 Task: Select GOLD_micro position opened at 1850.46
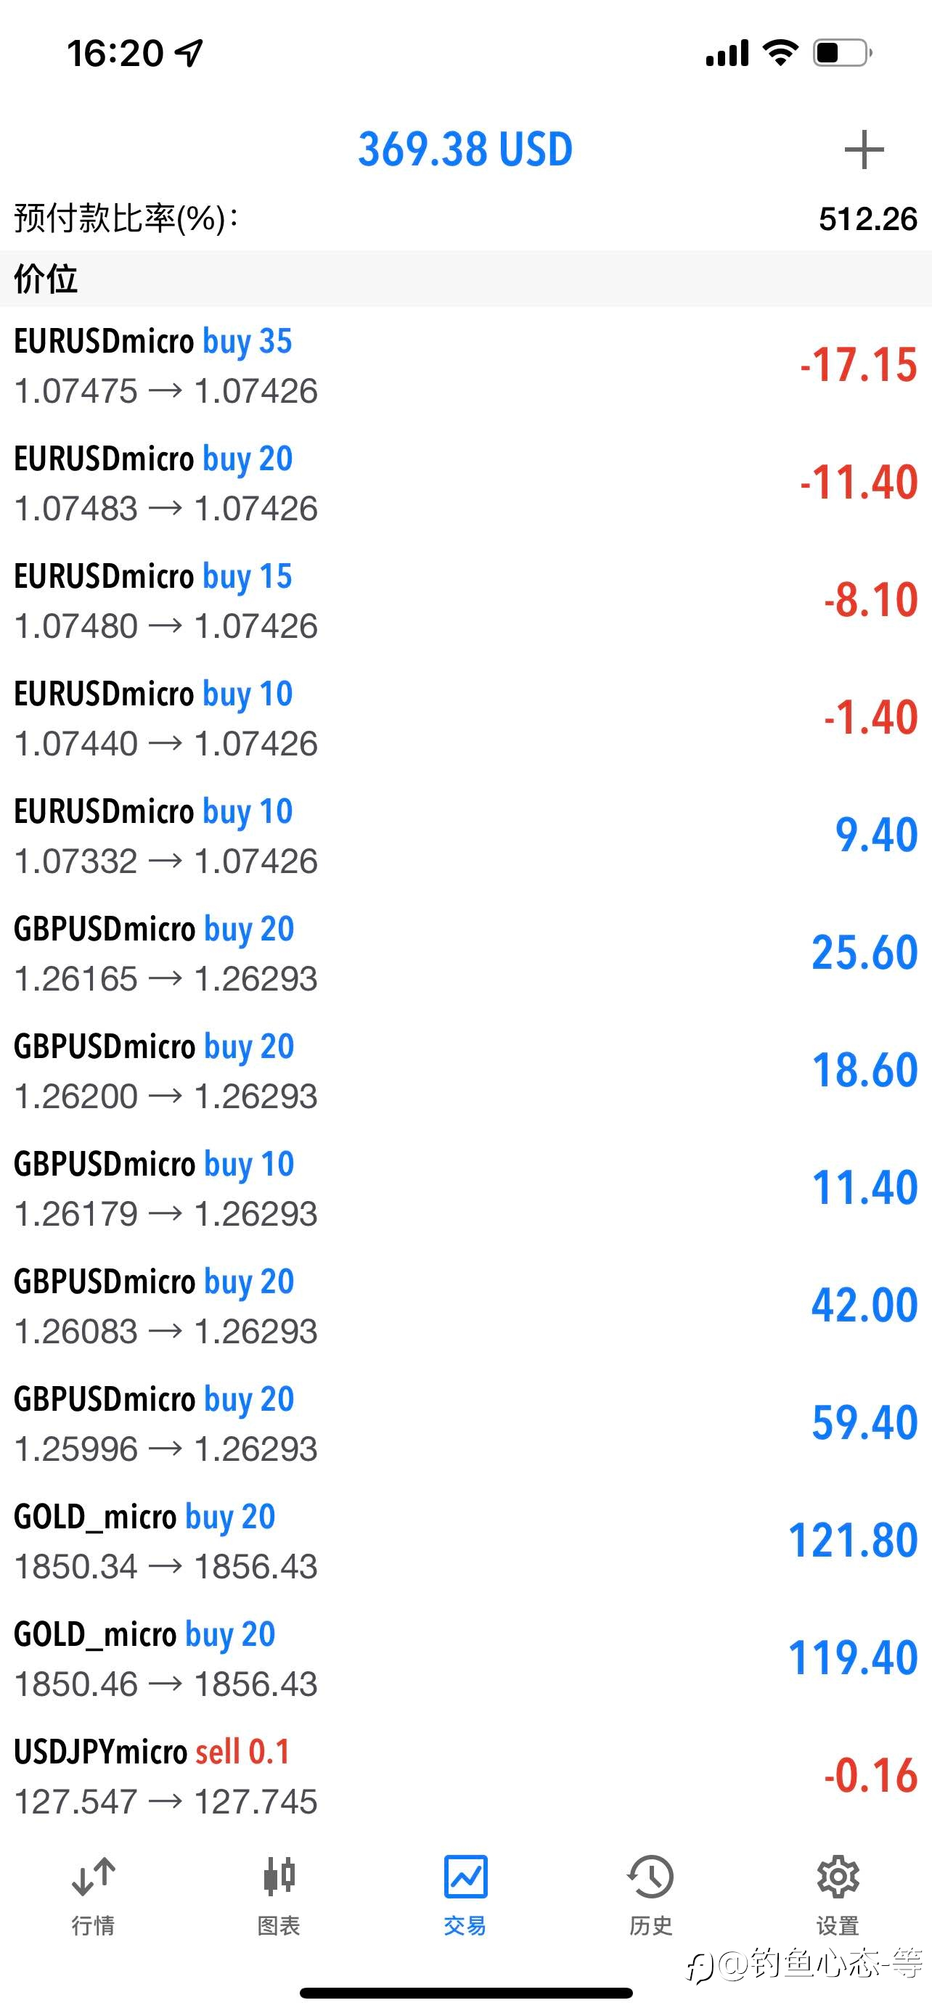[x=465, y=1658]
